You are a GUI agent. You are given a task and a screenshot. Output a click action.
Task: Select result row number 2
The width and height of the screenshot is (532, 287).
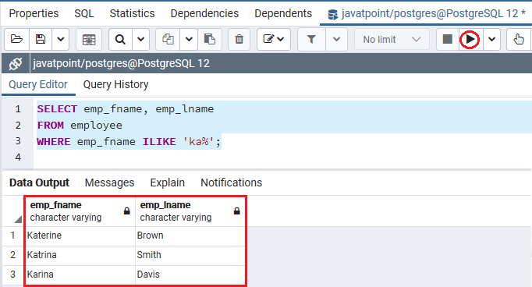pyautogui.click(x=13, y=255)
